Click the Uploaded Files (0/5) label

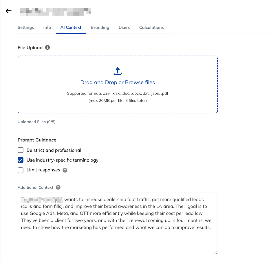pos(37,122)
